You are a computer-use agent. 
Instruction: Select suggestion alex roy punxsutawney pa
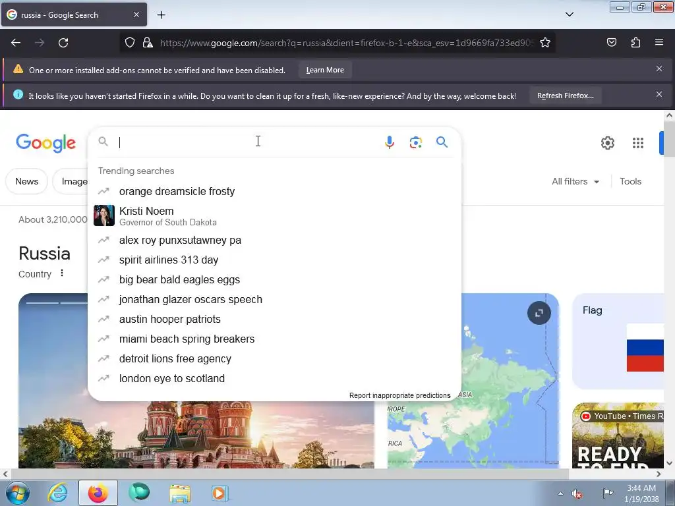tap(274, 240)
